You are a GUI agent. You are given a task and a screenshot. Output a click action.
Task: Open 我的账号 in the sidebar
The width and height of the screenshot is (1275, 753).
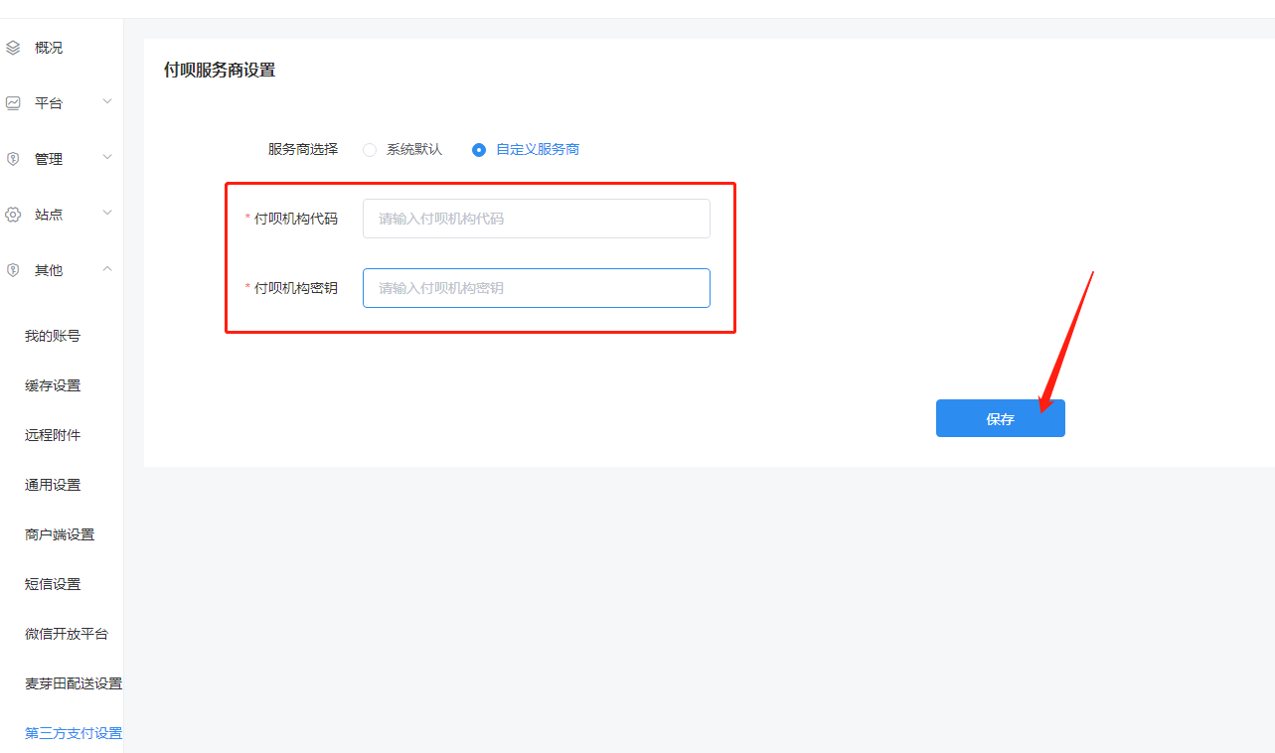coord(53,336)
